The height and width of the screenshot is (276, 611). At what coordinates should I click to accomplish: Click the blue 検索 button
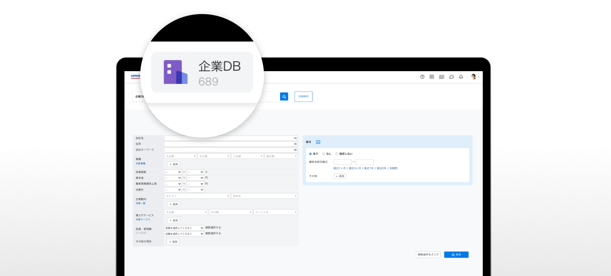pos(456,254)
